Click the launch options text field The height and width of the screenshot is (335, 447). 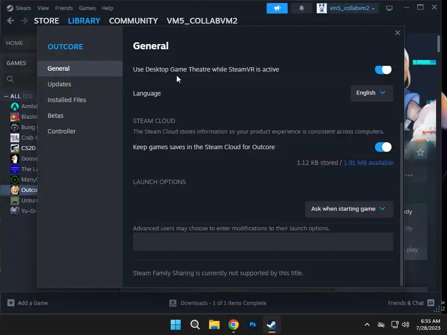tap(263, 242)
